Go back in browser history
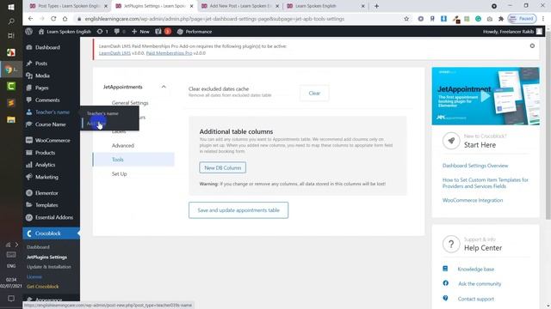Screen dimensions: 551x309 coord(31,19)
